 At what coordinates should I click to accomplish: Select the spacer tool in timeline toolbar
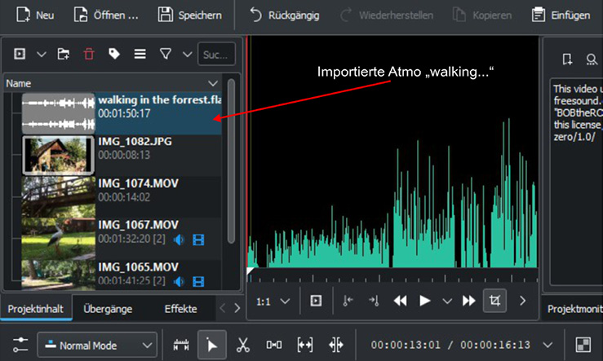pyautogui.click(x=274, y=345)
